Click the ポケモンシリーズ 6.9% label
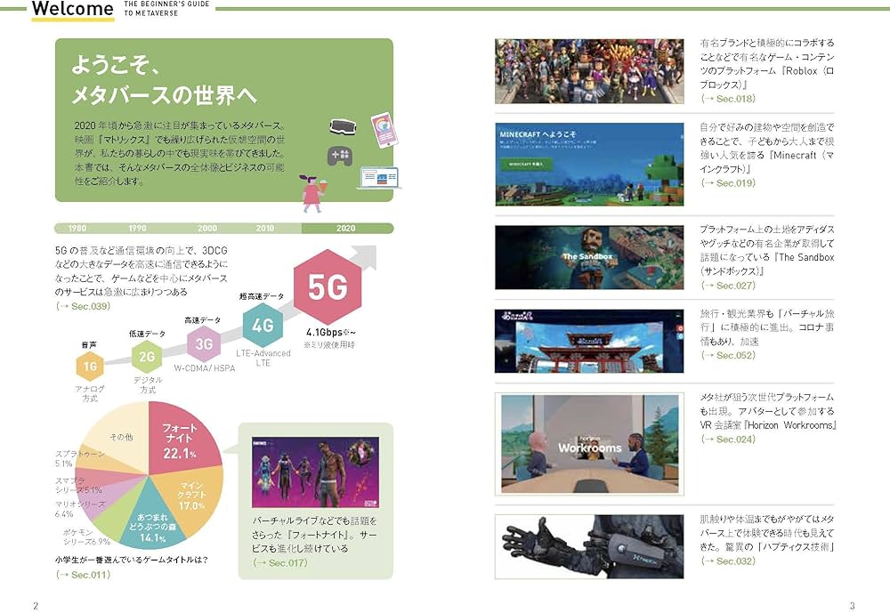The height and width of the screenshot is (613, 890). tap(86, 537)
